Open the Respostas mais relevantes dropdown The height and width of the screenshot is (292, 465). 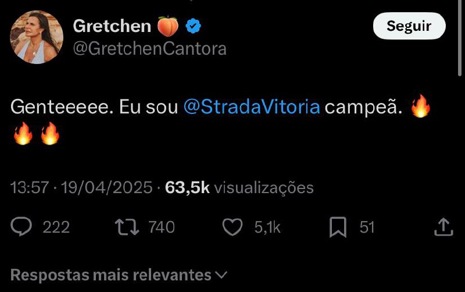[111, 275]
